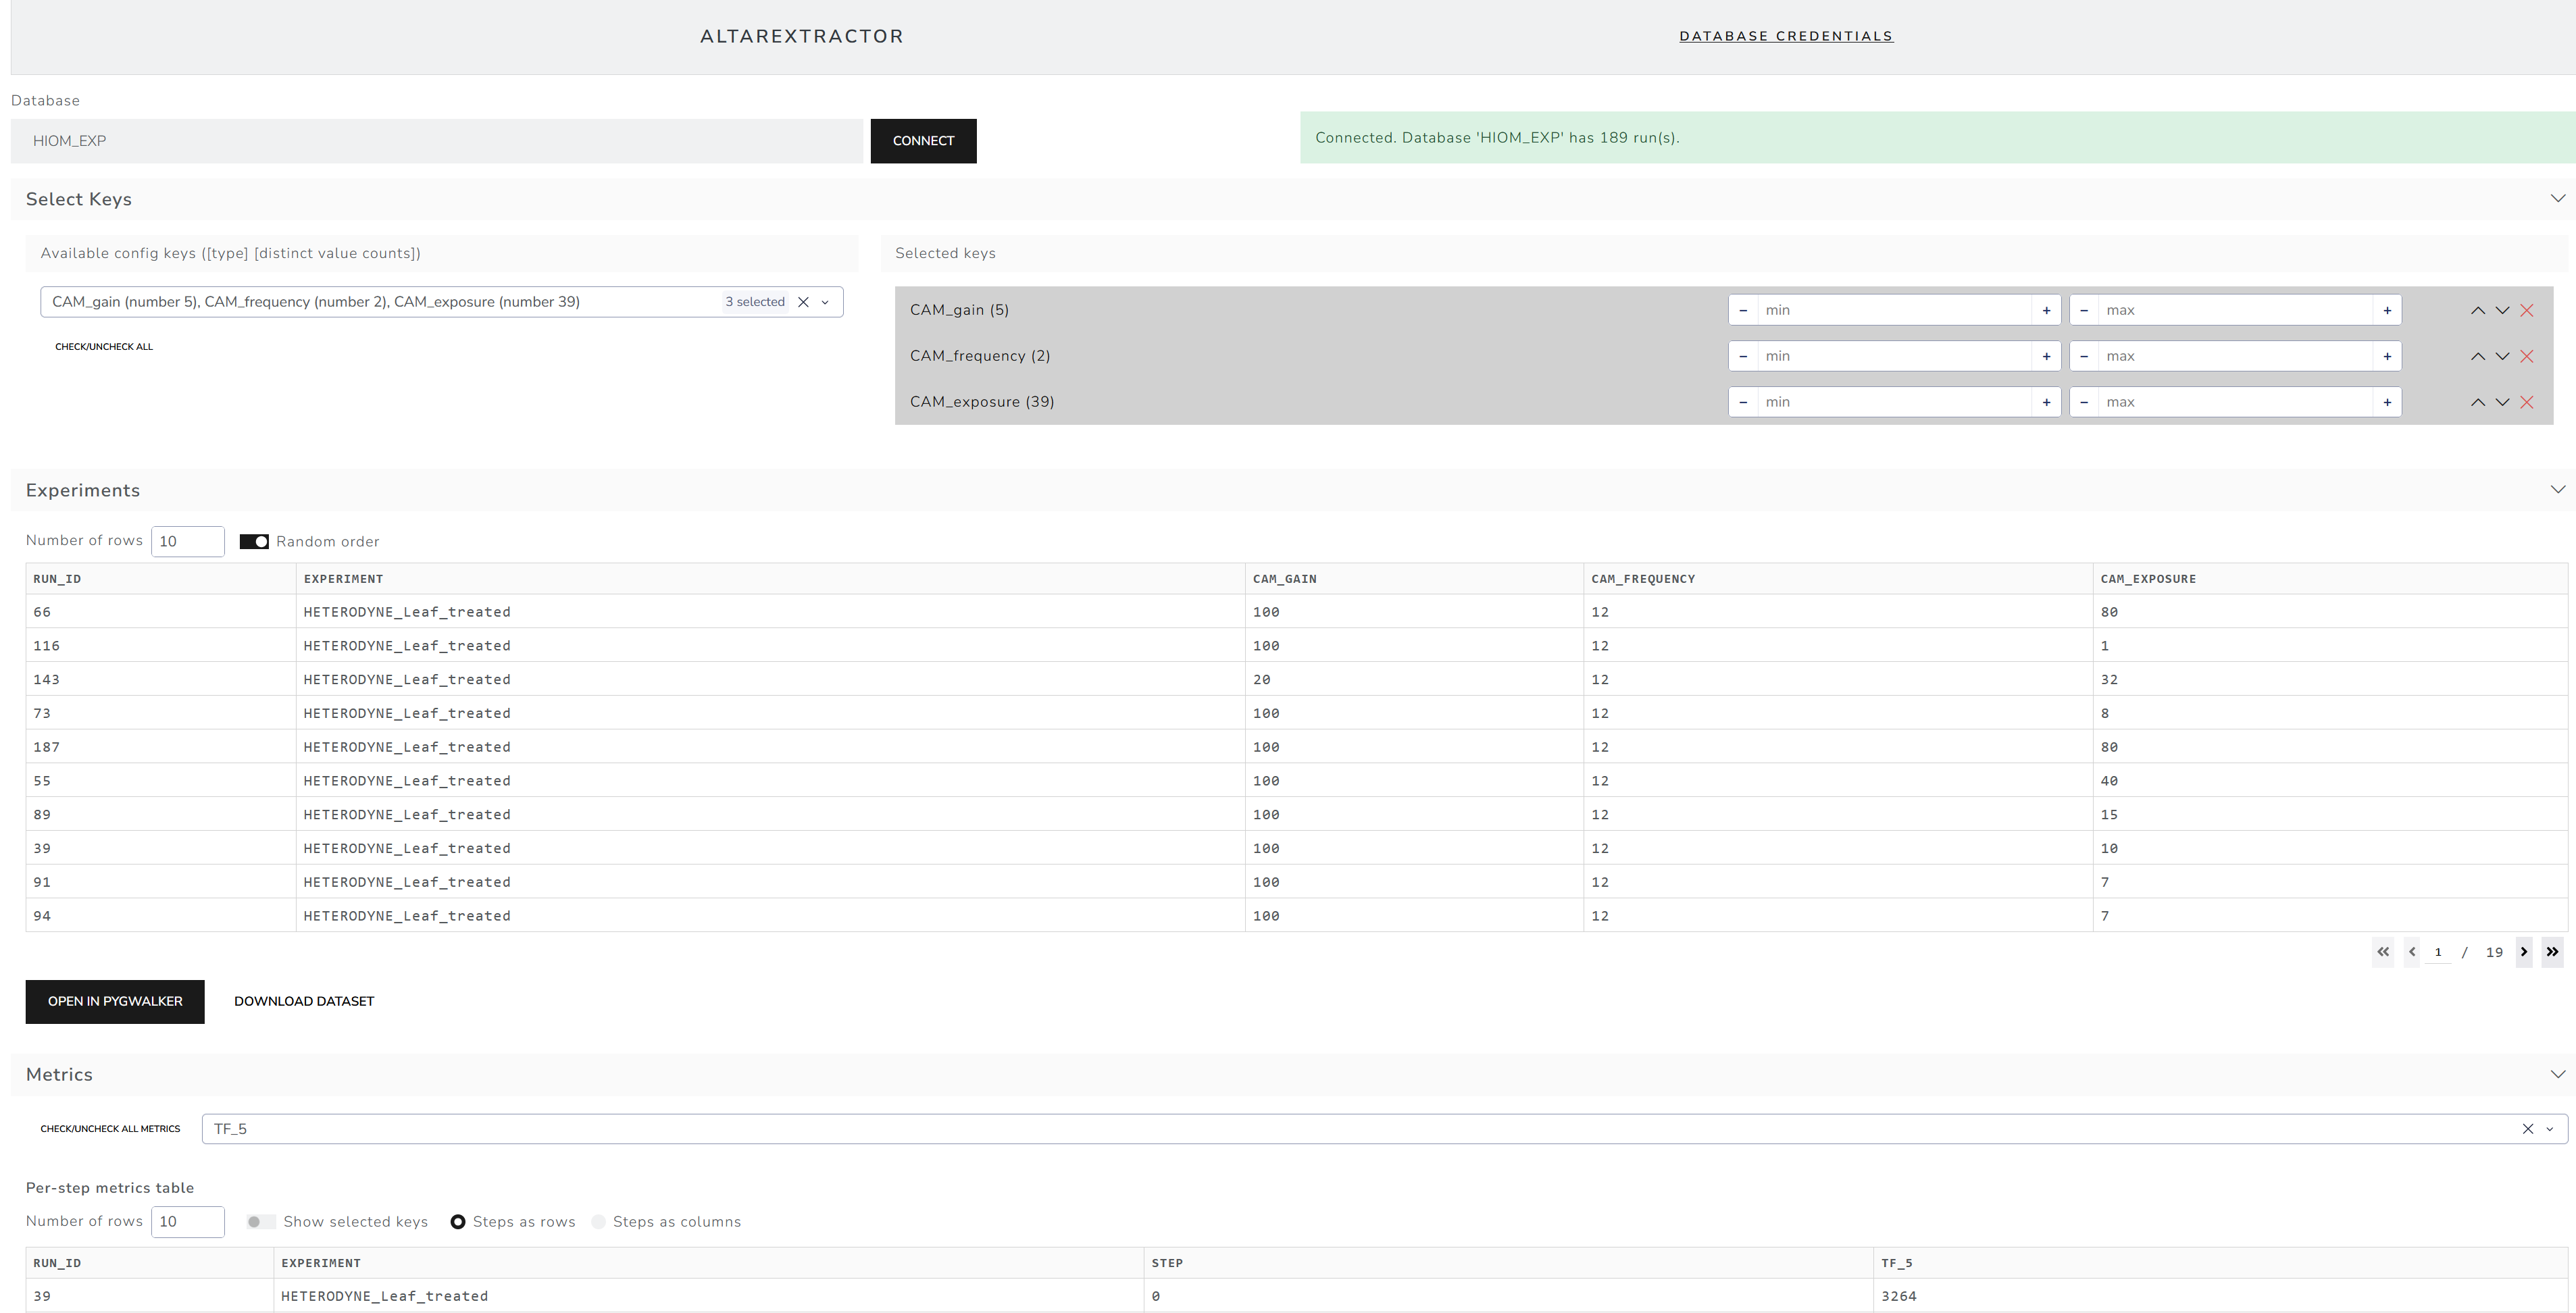Open Database Credentials page
The image size is (2576, 1313).
point(1785,36)
